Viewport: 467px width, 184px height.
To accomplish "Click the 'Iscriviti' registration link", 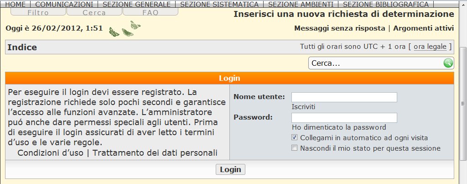I will click(303, 106).
